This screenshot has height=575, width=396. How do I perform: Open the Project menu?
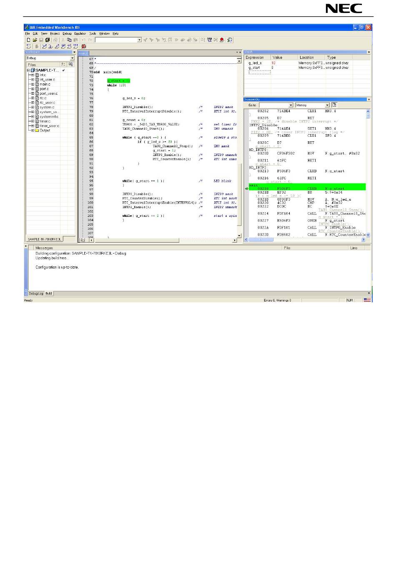coord(55,34)
